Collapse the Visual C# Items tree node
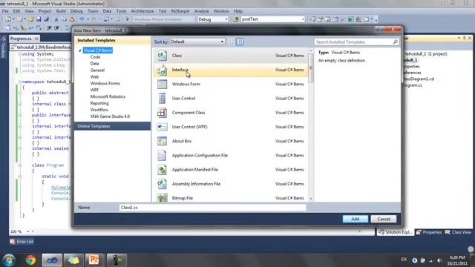Image resolution: width=475 pixels, height=267 pixels. (79, 50)
